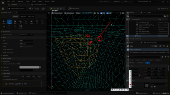The image size is (170, 95).
Task: Open the Cube static mesh dropdown
Action: 157,84
